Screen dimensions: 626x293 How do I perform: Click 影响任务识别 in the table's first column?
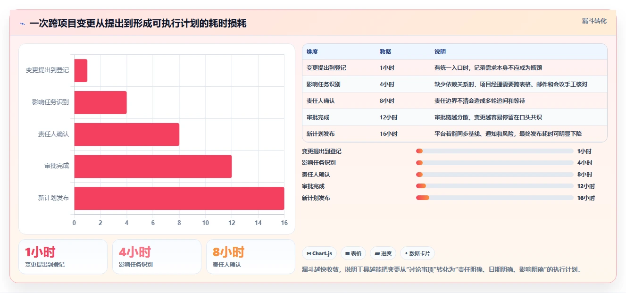(324, 84)
